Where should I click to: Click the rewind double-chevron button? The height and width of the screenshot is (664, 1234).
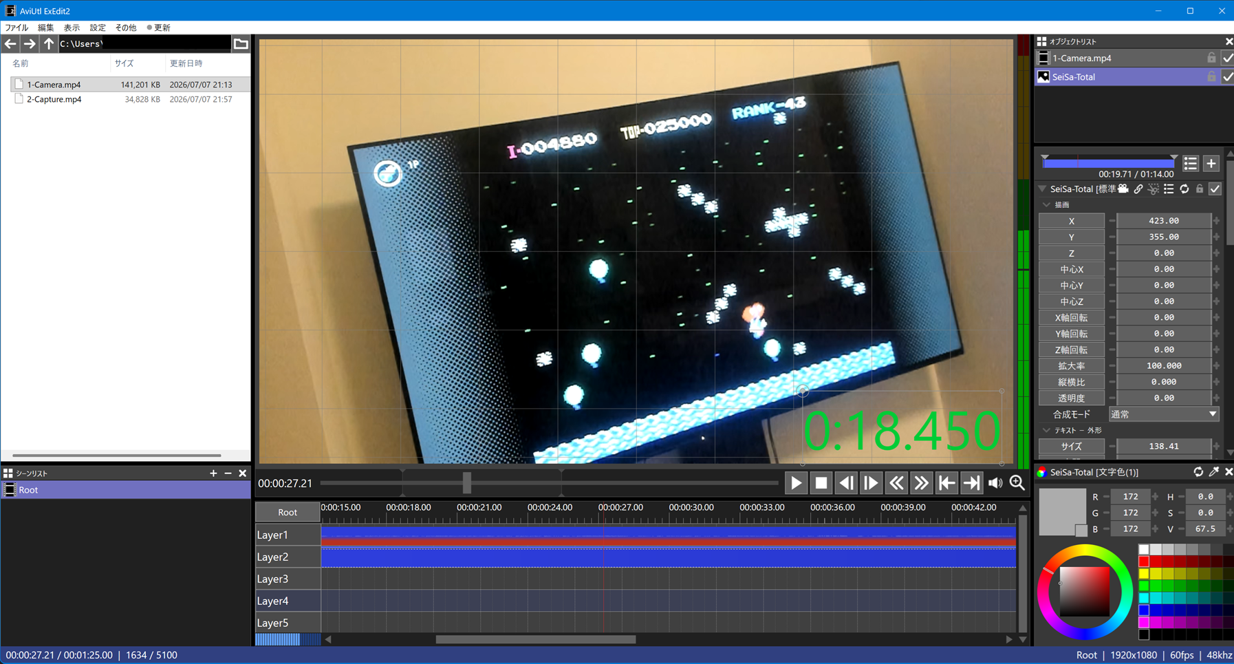point(896,483)
